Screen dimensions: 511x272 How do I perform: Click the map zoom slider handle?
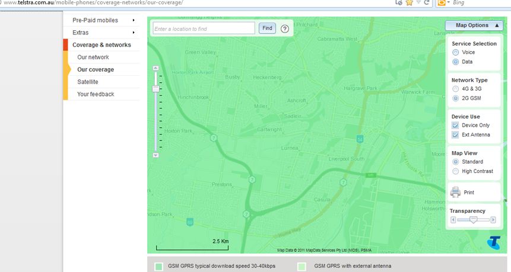[155, 89]
